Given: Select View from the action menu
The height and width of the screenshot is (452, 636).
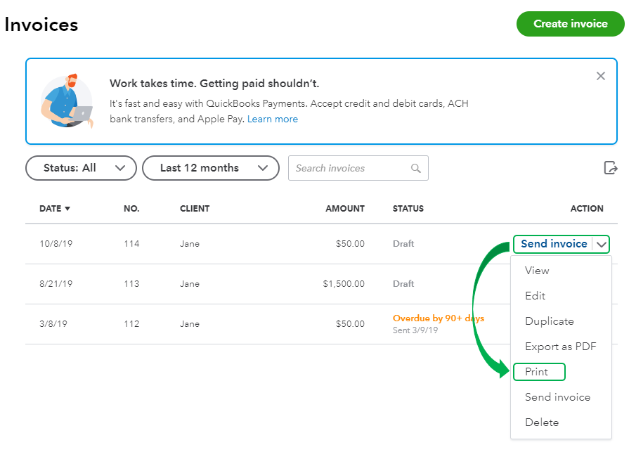Looking at the screenshot, I should pos(537,271).
